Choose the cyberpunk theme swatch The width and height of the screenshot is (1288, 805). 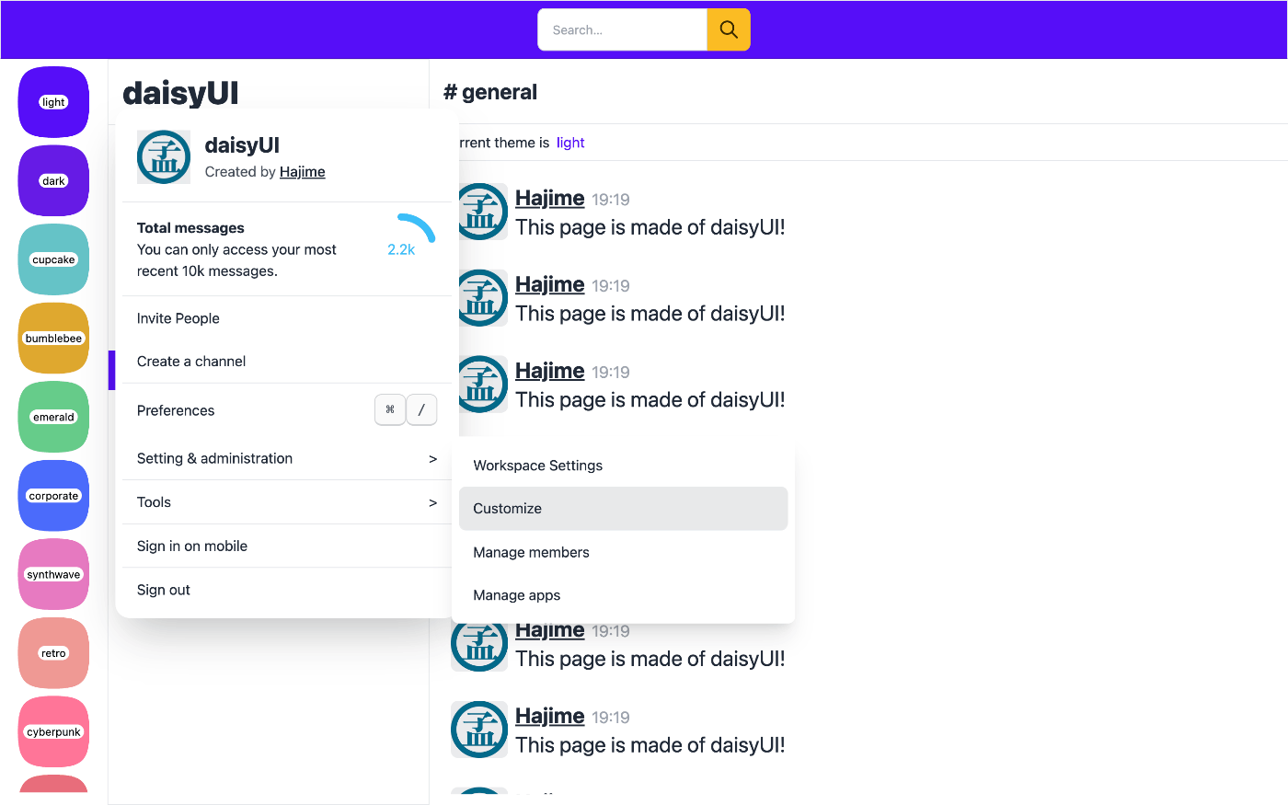[x=53, y=732]
